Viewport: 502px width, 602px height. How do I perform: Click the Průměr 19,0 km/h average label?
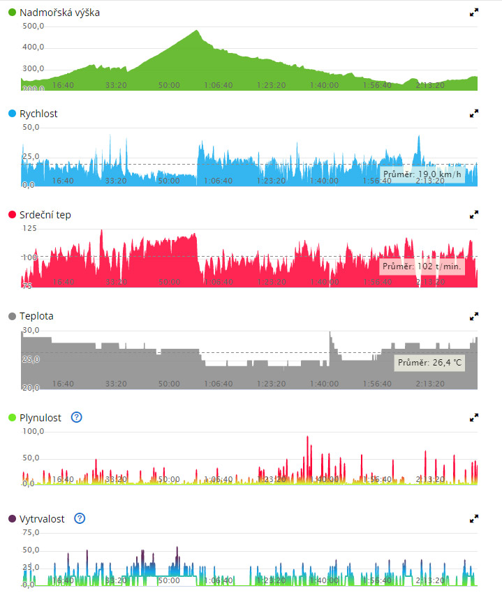coord(422,174)
